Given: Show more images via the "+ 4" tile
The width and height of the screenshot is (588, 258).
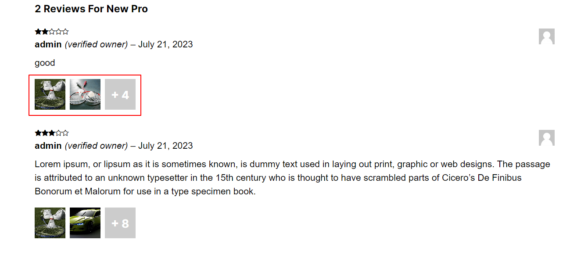Looking at the screenshot, I should [120, 94].
